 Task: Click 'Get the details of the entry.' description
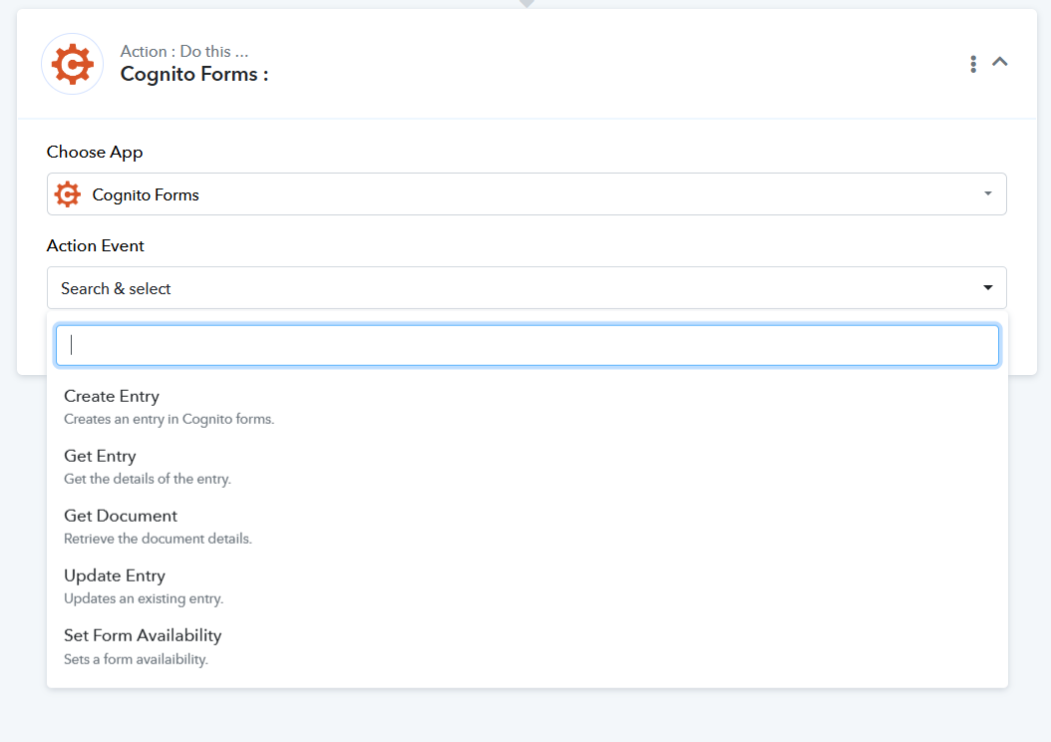[148, 479]
